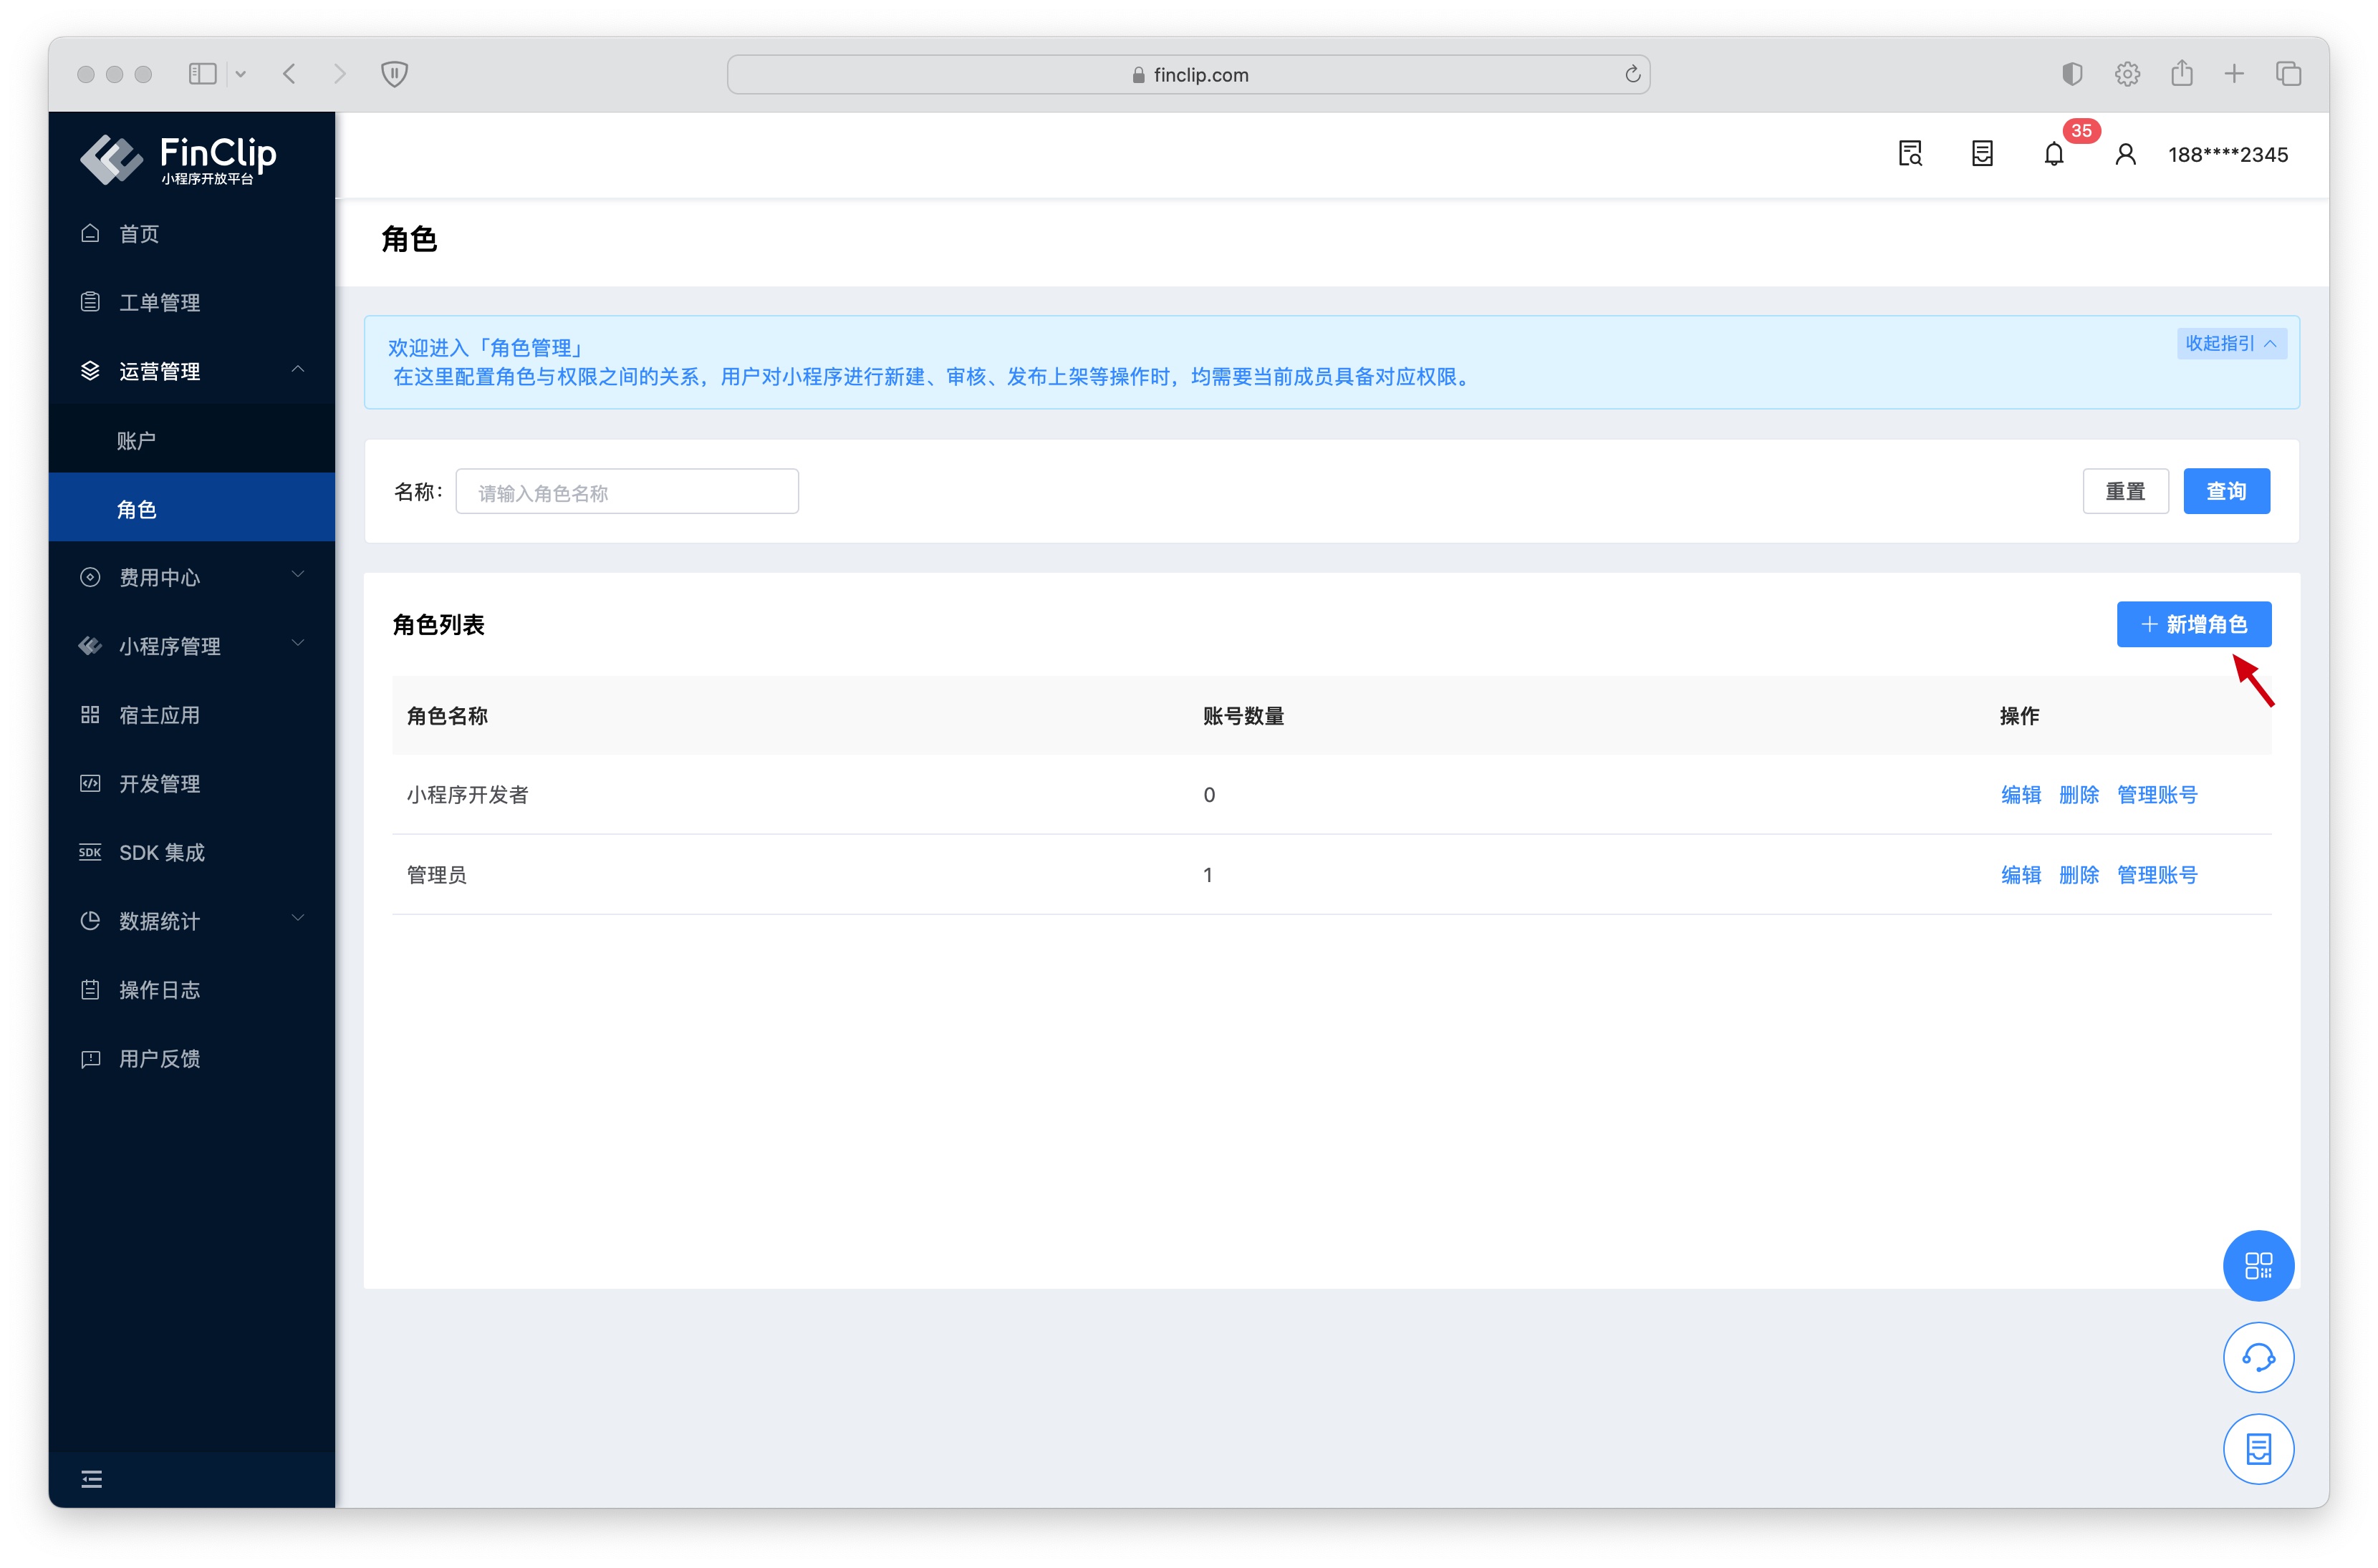
Task: Open the 账户 submenu item
Action: pyautogui.click(x=136, y=440)
